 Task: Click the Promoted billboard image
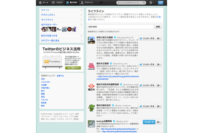(52, 62)
